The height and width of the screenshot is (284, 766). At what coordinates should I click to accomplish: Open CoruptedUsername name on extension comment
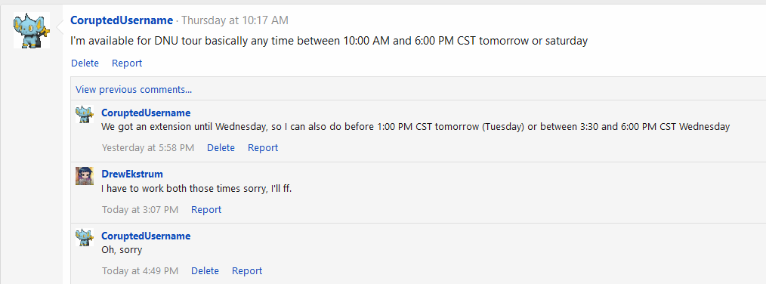(x=146, y=113)
